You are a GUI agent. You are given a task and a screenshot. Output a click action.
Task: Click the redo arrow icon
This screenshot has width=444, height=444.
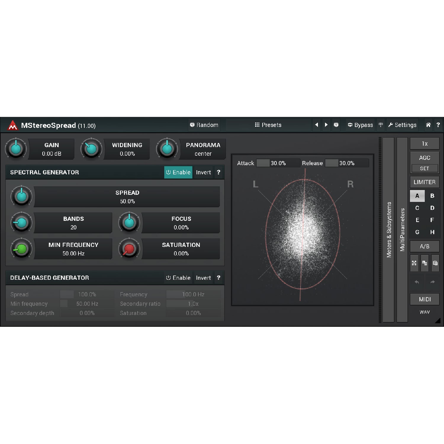pyautogui.click(x=432, y=282)
